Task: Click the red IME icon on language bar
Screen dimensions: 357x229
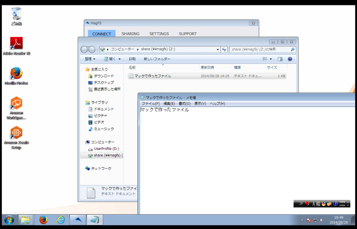Action: pyautogui.click(x=307, y=203)
